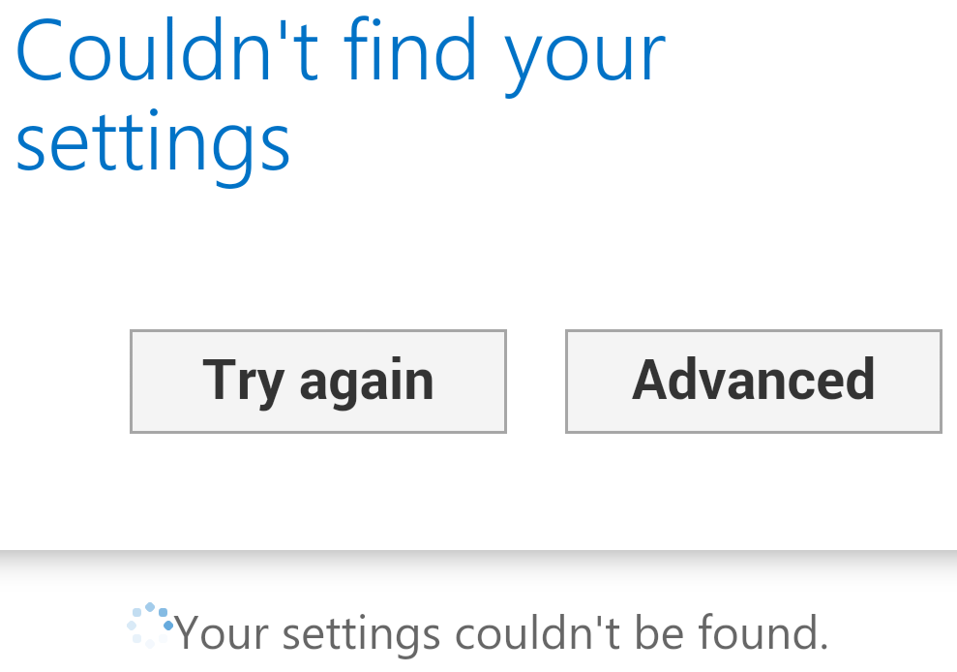
Task: Retry the settings search with Try again
Action: (x=317, y=381)
